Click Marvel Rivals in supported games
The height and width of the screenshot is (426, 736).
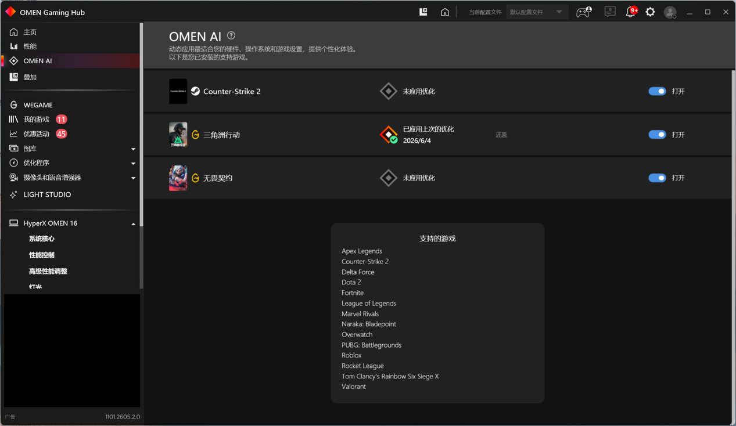360,314
